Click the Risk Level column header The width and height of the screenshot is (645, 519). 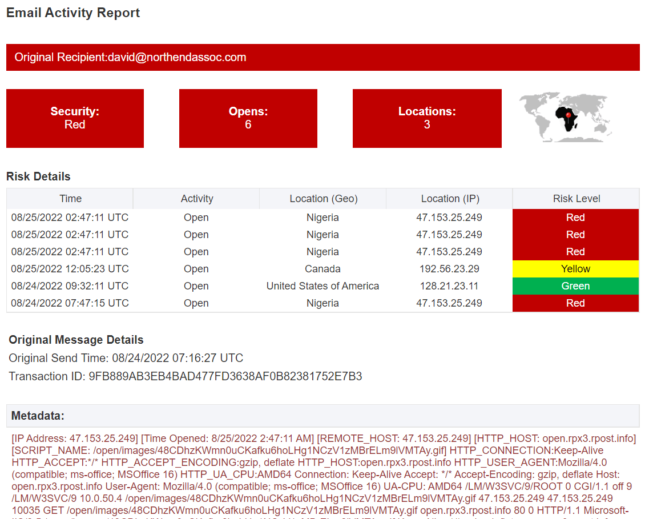(x=576, y=198)
